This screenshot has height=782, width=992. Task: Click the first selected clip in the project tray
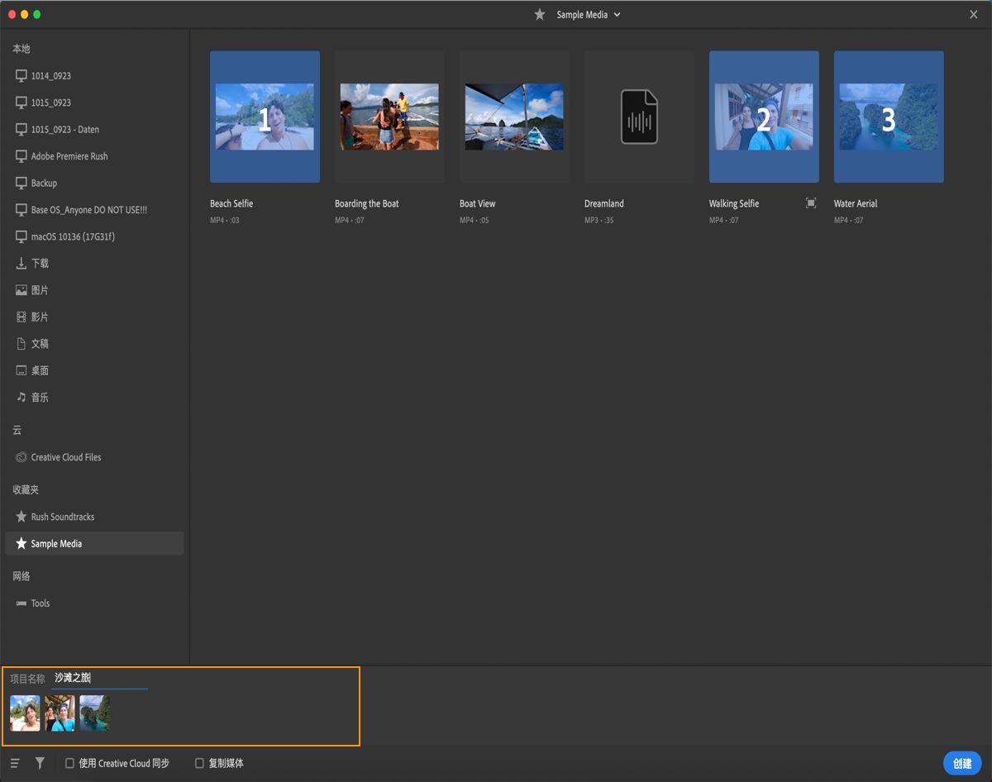(x=25, y=713)
